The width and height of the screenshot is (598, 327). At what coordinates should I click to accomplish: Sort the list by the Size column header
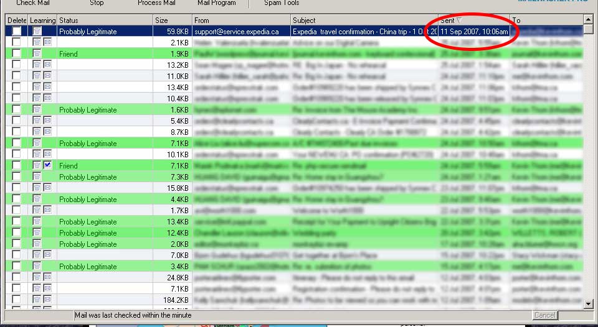(172, 21)
